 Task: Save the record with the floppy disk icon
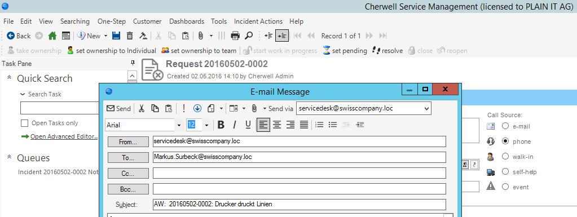click(116, 36)
